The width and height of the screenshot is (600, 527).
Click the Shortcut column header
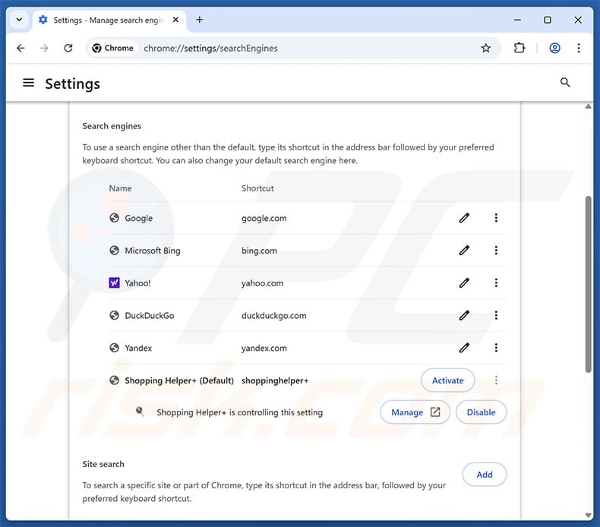[257, 188]
